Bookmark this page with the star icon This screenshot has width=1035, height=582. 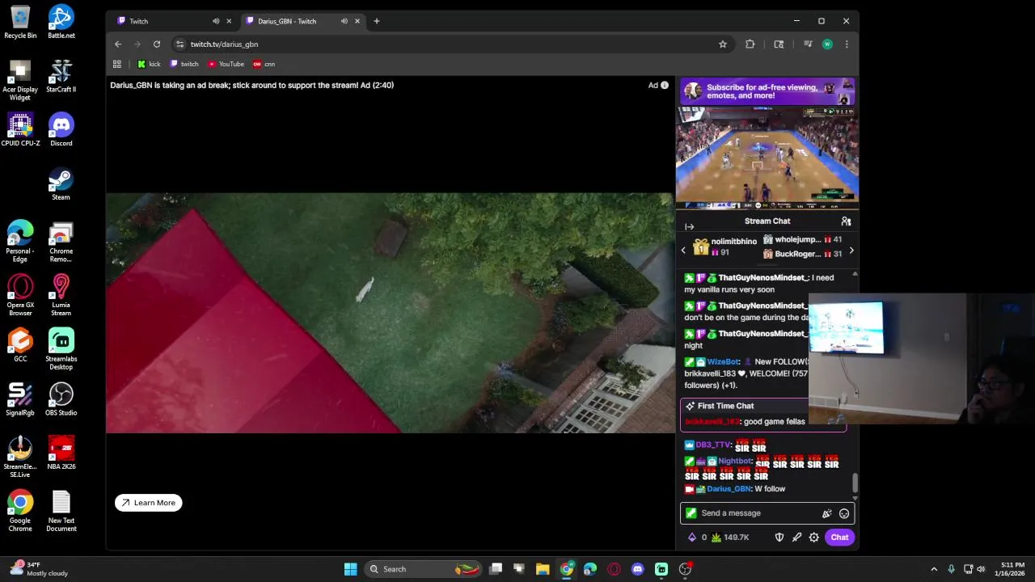[x=723, y=44]
